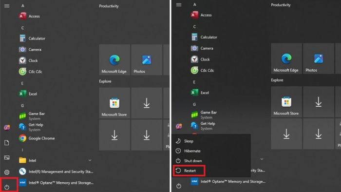Click letter A header in the right app list
This screenshot has width=341, height=192.
(x=195, y=4)
